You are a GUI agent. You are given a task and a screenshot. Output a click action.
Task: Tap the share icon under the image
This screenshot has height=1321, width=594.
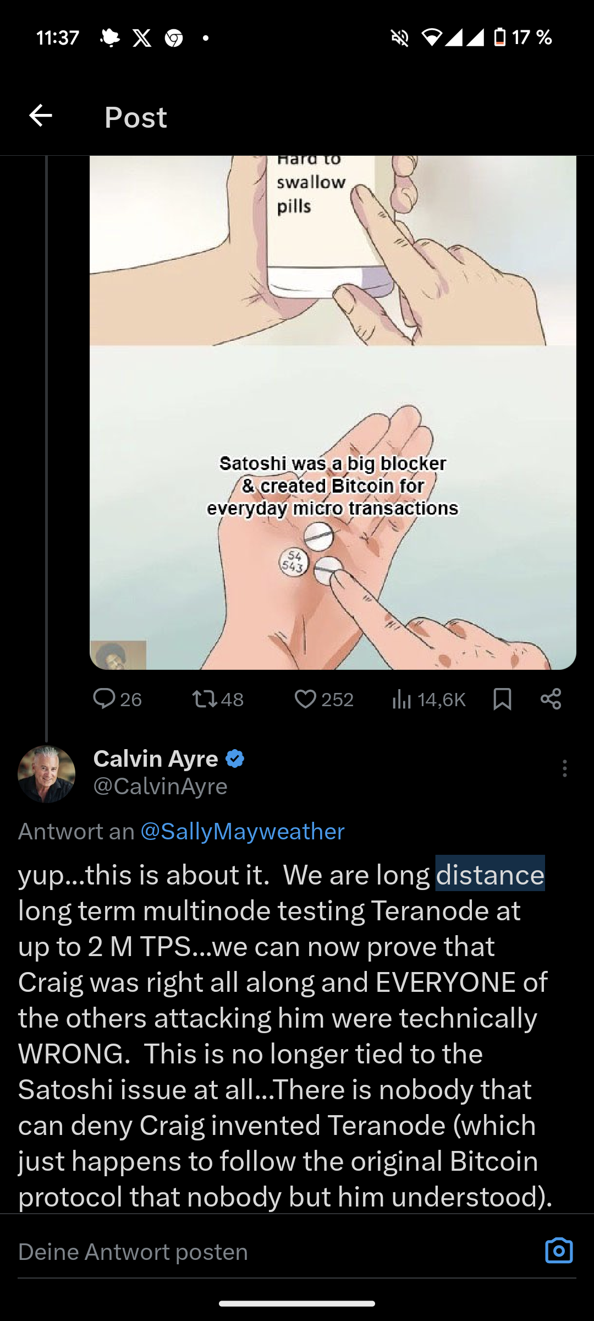point(551,699)
